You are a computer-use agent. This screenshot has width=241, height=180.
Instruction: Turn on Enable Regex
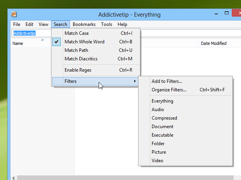tap(96, 70)
